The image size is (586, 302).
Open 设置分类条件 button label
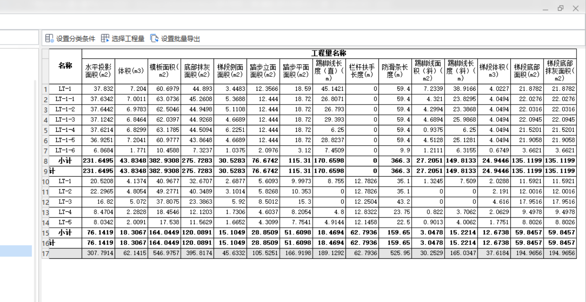76,39
